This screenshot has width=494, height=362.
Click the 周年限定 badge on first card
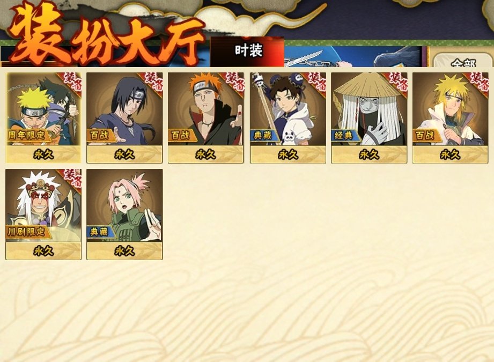pyautogui.click(x=27, y=135)
